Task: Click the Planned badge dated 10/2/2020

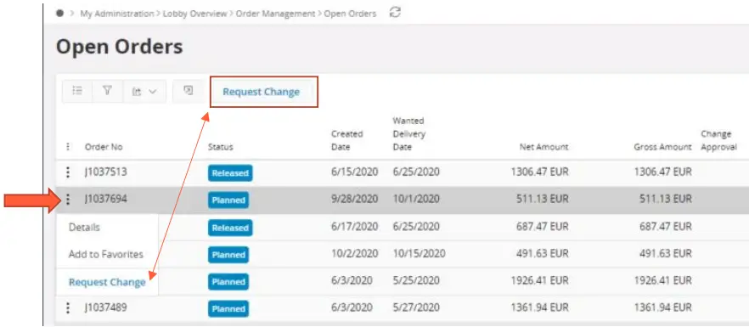Action: [x=228, y=255]
